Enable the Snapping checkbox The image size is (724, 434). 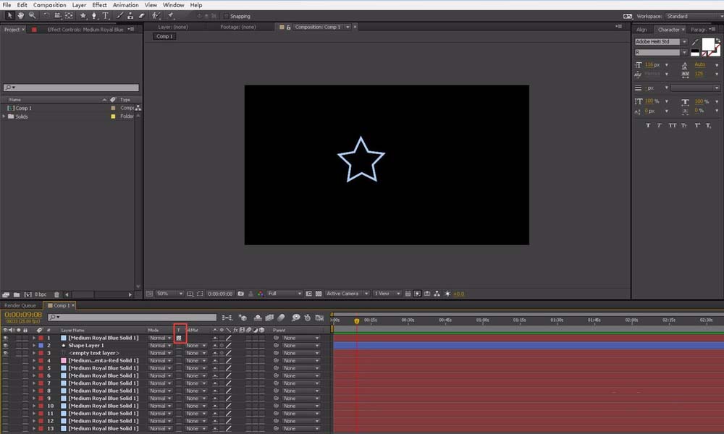click(226, 16)
